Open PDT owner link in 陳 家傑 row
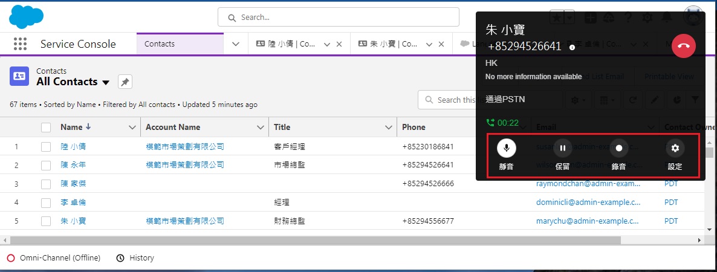This screenshot has height=272, width=717. 671,184
